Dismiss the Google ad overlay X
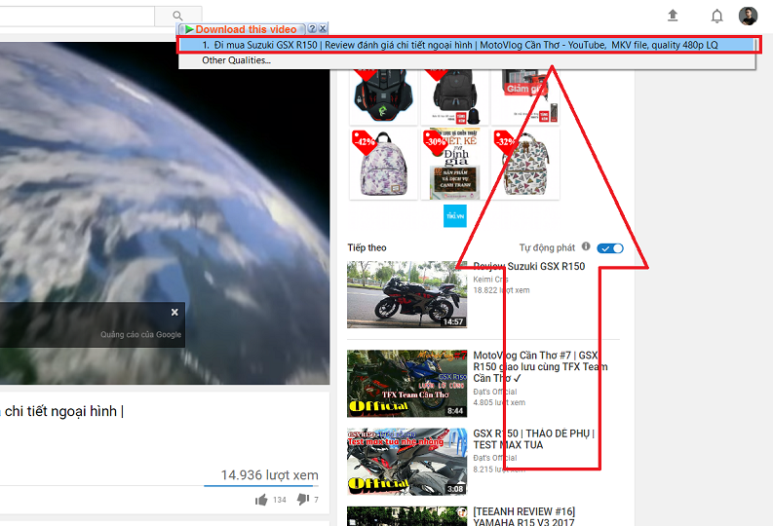The height and width of the screenshot is (526, 773). 174,313
